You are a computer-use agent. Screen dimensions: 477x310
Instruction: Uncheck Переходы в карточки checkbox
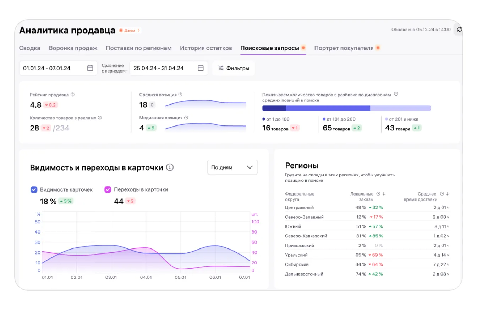tap(108, 190)
